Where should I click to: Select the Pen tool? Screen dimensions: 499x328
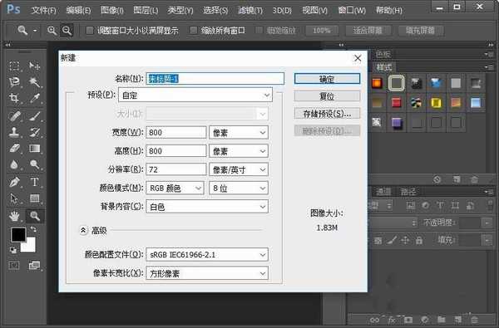[x=14, y=182]
